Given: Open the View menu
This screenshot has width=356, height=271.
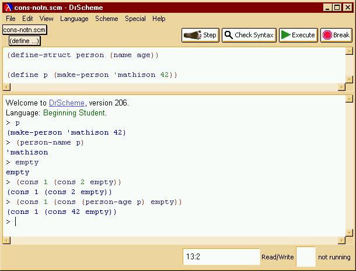Looking at the screenshot, I should pos(46,19).
